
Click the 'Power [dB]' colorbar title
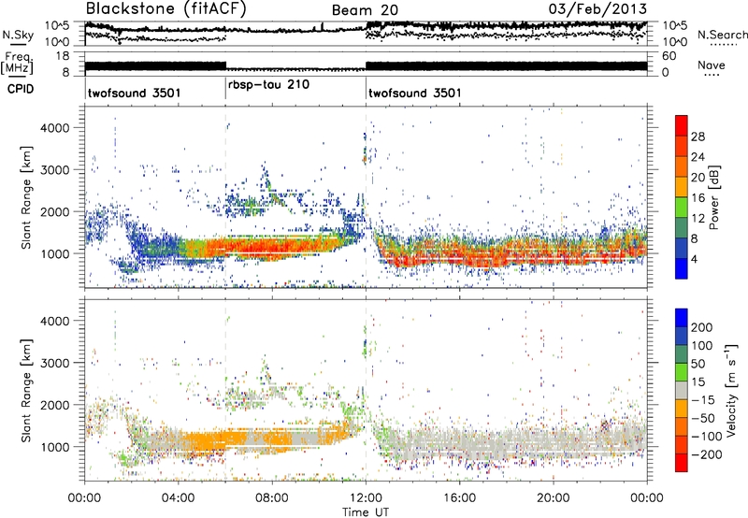click(713, 197)
